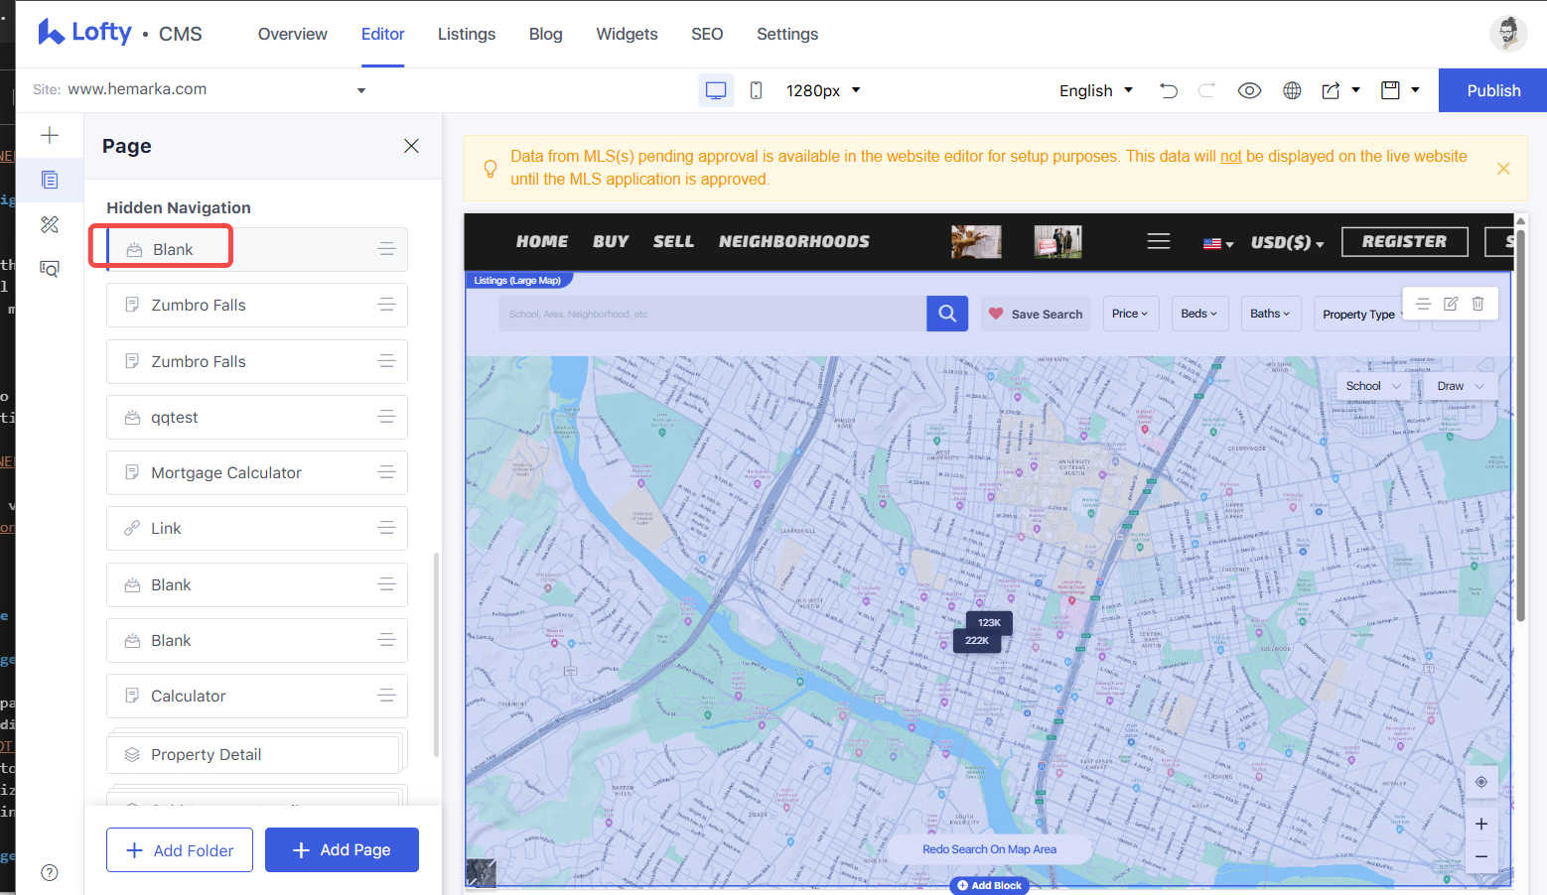Expand the share icon dropdown arrow
Viewport: 1547px width, 895px height.
(x=1355, y=90)
